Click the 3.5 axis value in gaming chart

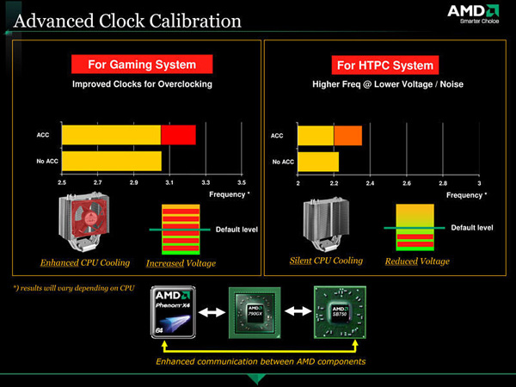click(x=242, y=182)
